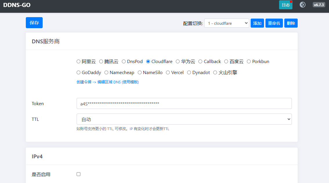Select the 火山引擎 radio button

pos(215,73)
